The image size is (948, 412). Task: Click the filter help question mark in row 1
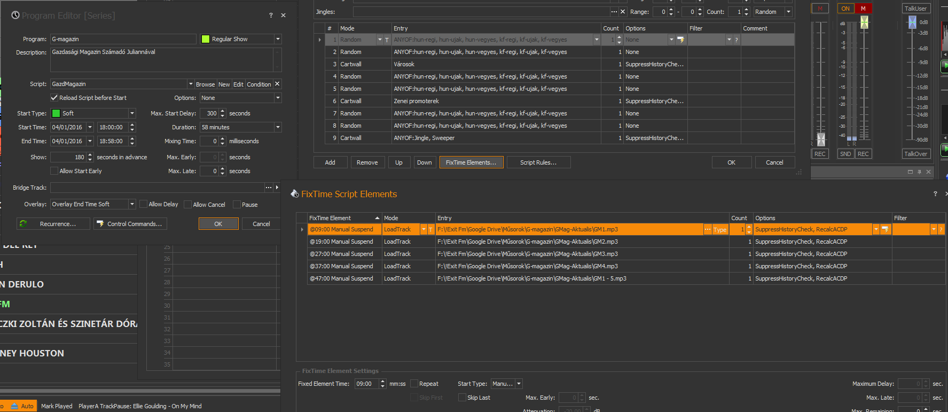(x=737, y=40)
